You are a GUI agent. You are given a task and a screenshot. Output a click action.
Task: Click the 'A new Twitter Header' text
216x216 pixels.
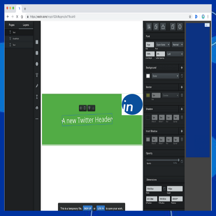pyautogui.click(x=87, y=120)
